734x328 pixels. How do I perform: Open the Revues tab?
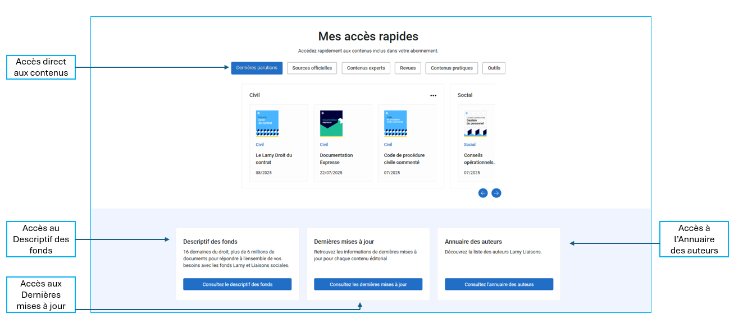tap(407, 67)
